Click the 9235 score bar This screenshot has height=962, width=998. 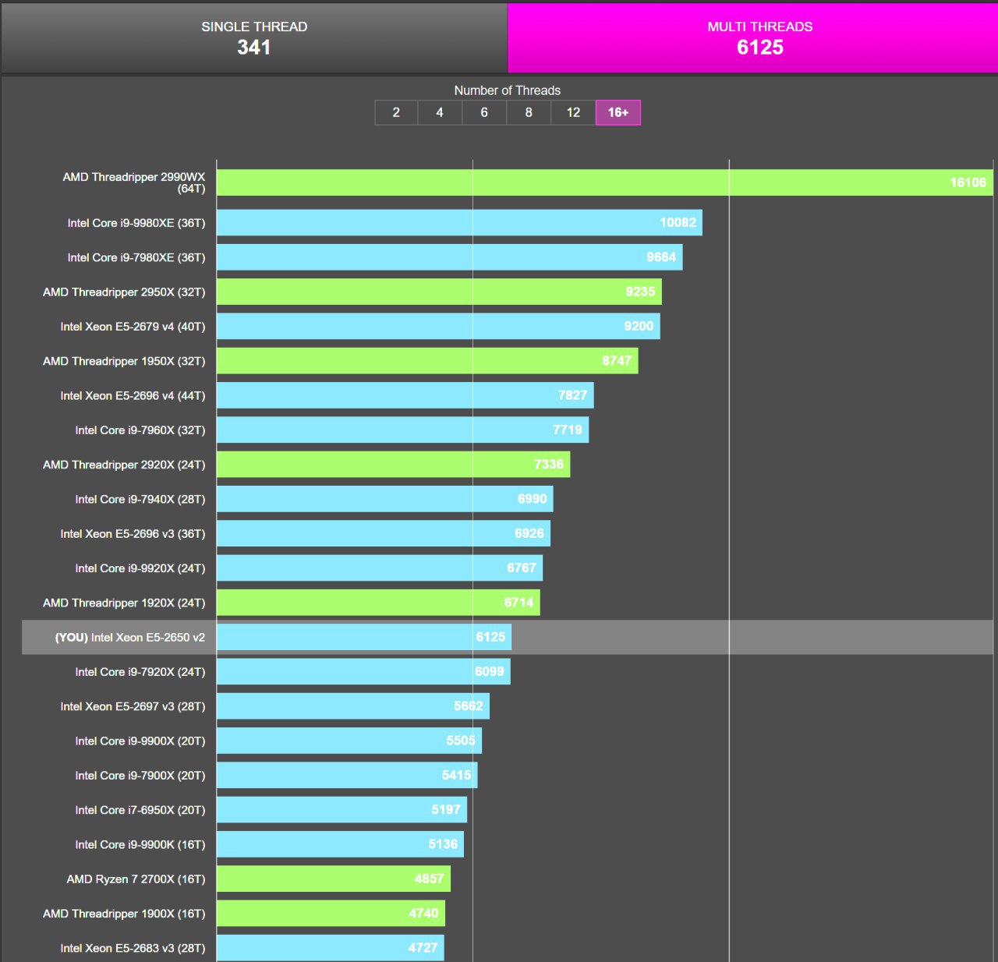(x=439, y=292)
